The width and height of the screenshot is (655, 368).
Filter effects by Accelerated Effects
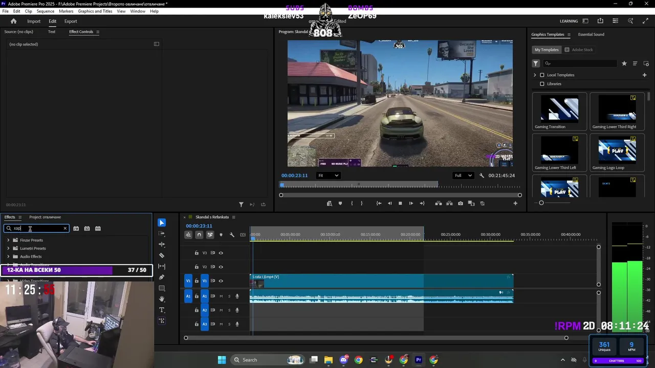[76, 228]
